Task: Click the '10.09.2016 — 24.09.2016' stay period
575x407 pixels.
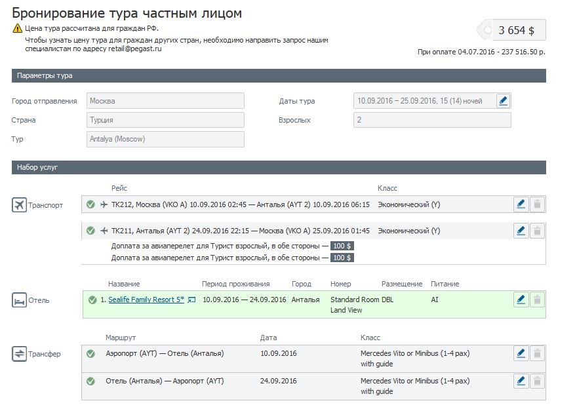Action: click(245, 300)
